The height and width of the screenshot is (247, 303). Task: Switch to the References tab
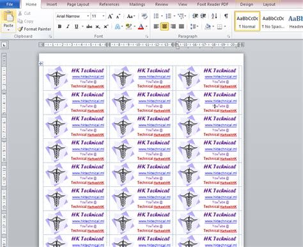[x=109, y=4]
